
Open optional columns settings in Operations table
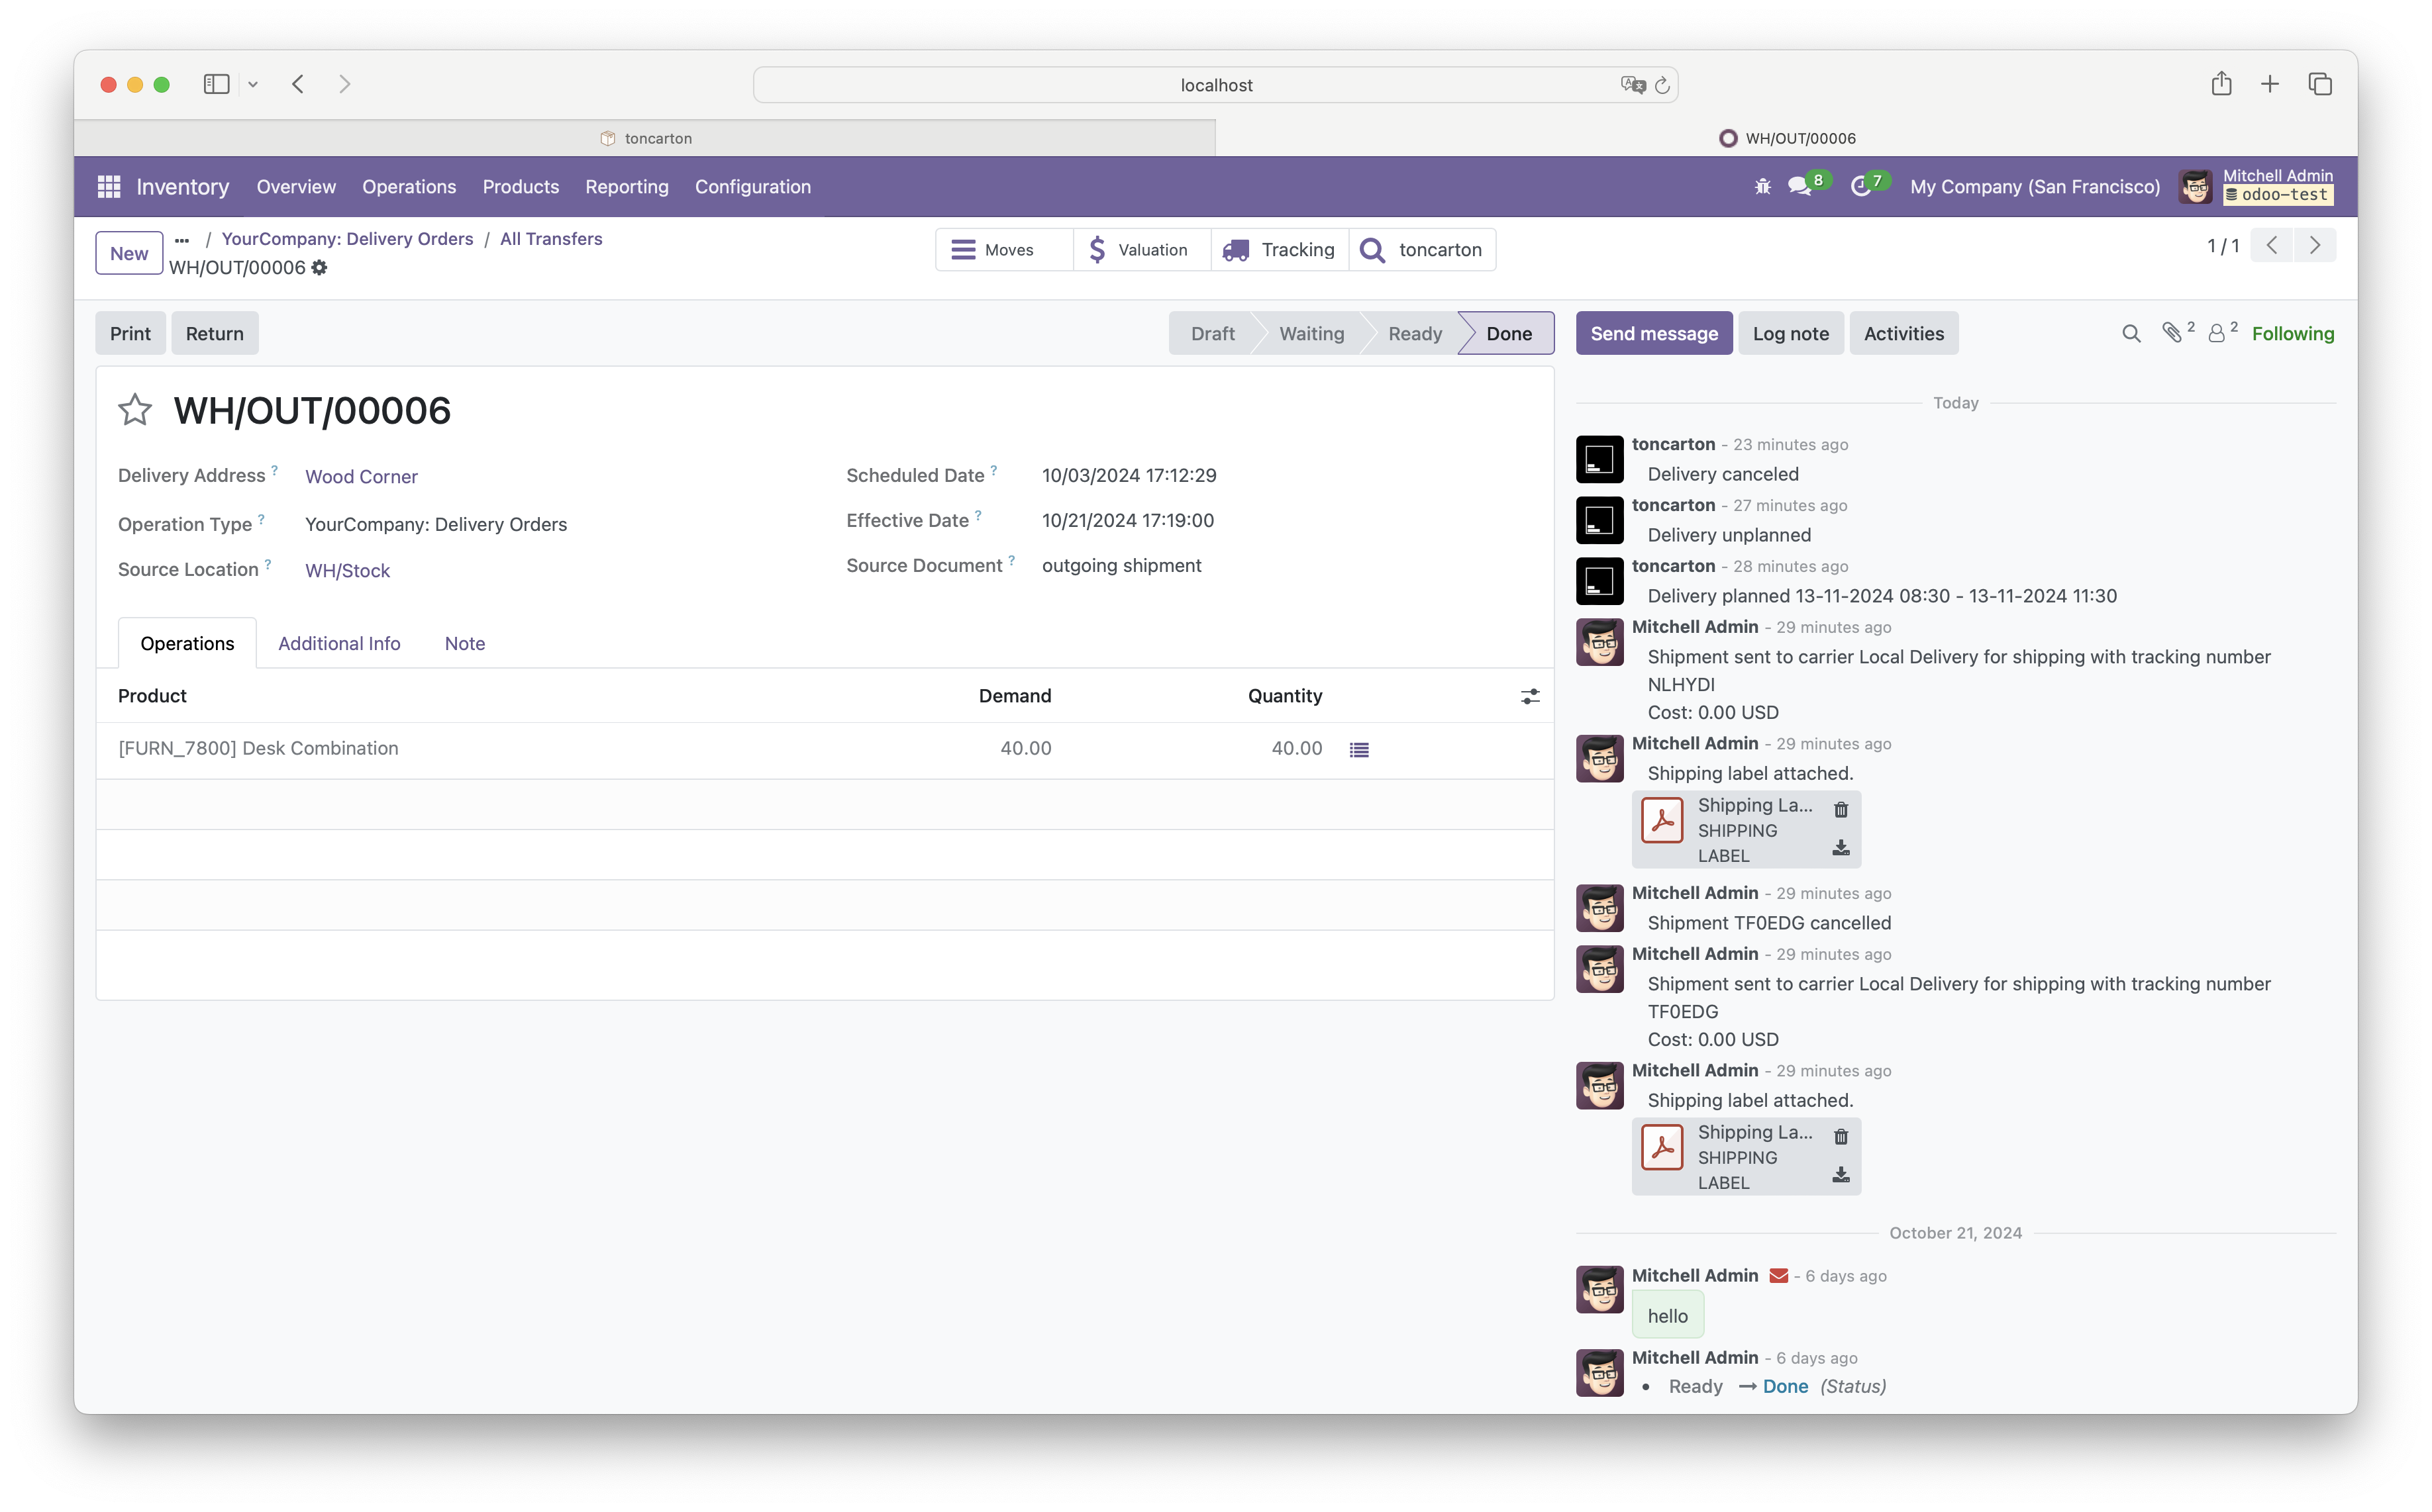point(1530,696)
